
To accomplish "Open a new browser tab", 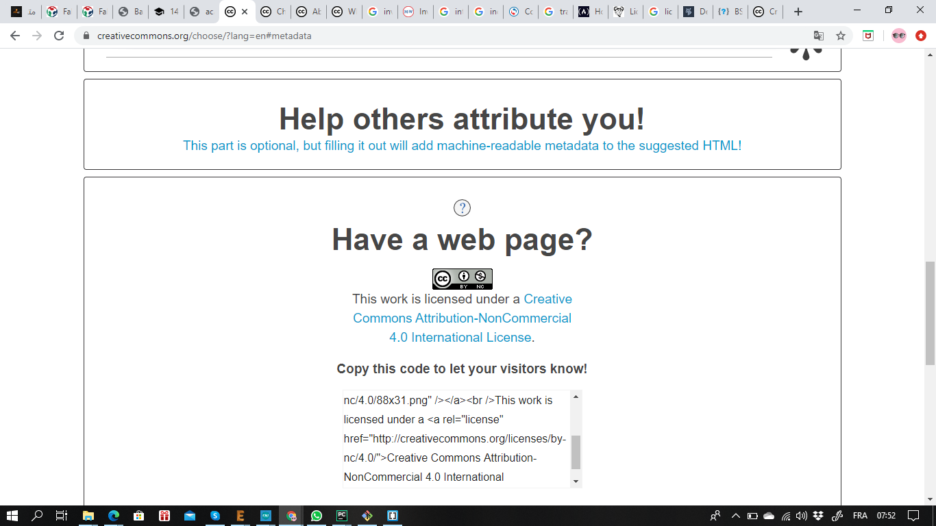I will tap(798, 12).
